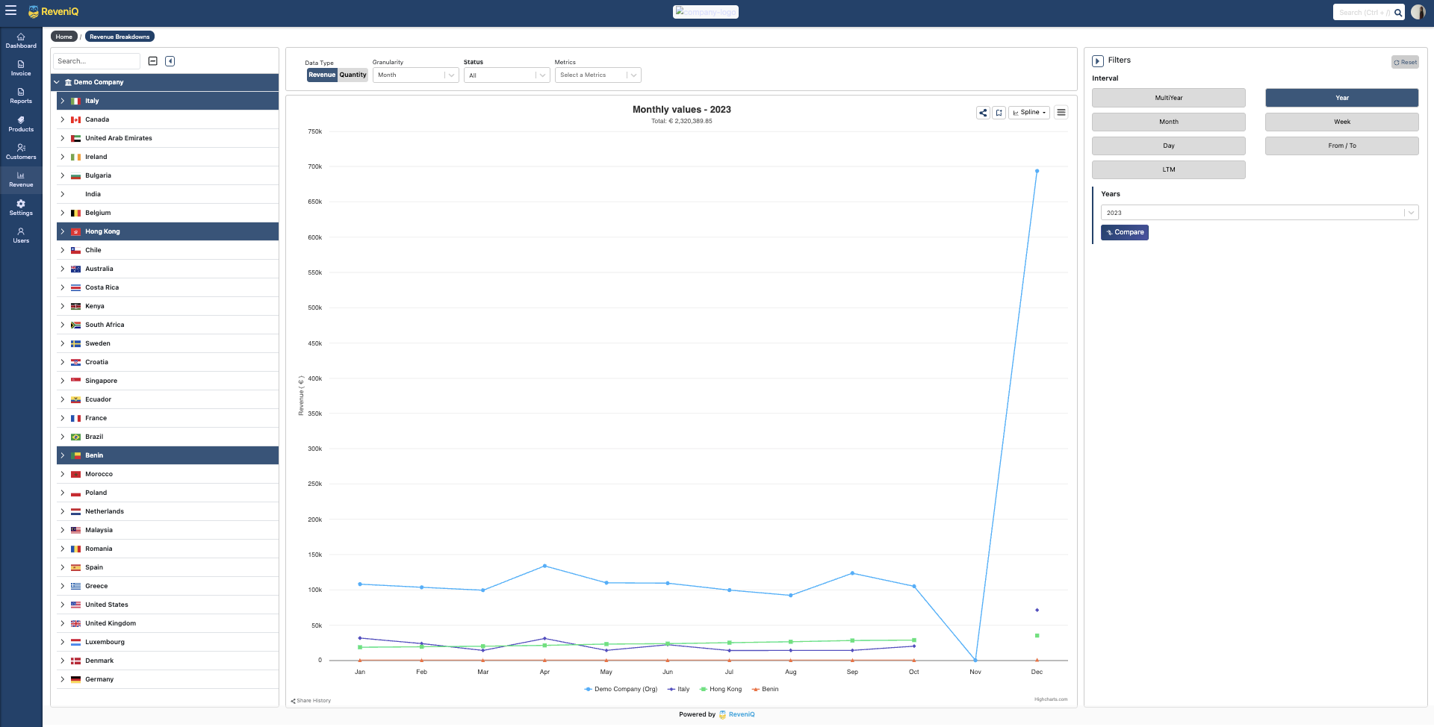Screen dimensions: 1434x727
Task: Collapse all tree nodes with minus icon
Action: 153,61
